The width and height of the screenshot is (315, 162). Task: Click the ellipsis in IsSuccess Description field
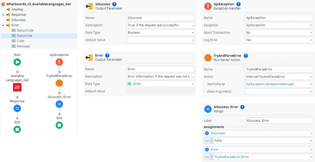[x=193, y=25]
